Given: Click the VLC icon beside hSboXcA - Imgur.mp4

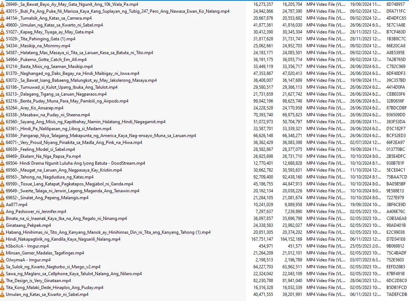Looking at the screenshot, I should (x=2, y=246).
